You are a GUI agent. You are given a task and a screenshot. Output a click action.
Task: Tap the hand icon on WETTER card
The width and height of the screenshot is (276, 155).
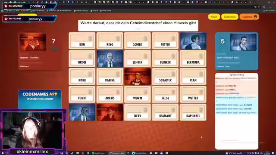pos(201,92)
